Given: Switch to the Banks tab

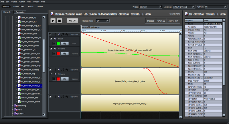Looking at the screenshot, I should [40, 7].
